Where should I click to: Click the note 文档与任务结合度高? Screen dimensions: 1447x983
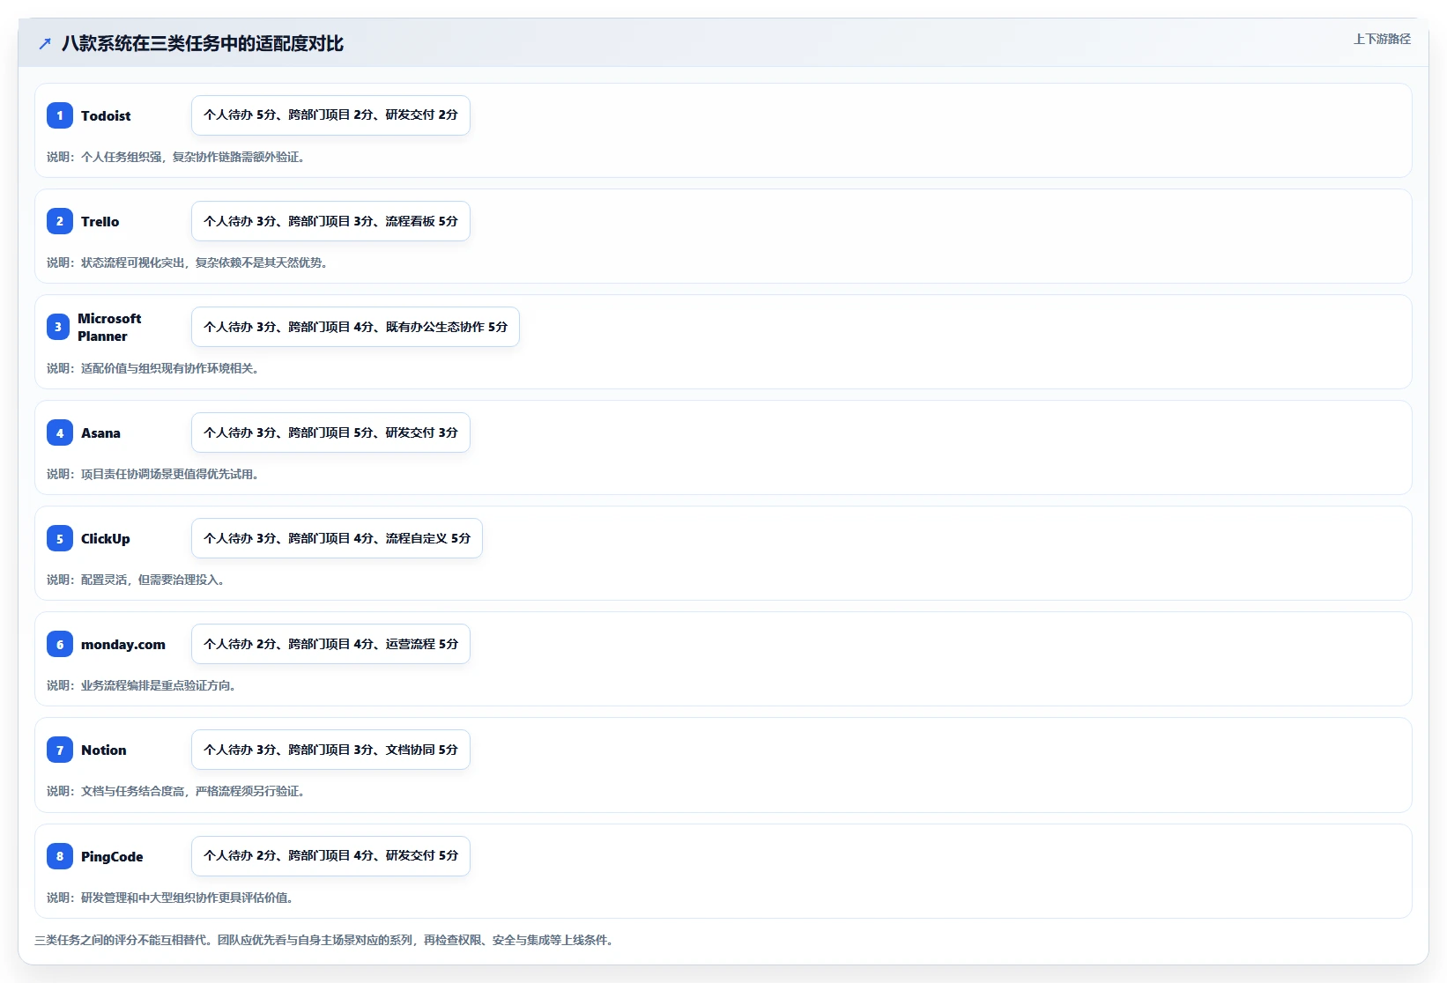pyautogui.click(x=175, y=791)
